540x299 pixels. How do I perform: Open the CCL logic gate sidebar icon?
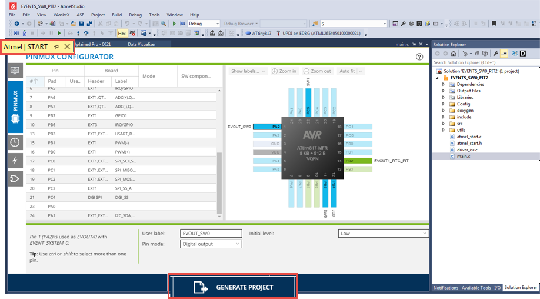15,179
